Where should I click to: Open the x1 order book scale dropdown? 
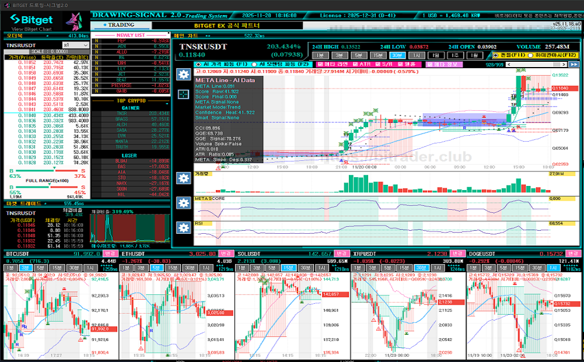[x=76, y=45]
